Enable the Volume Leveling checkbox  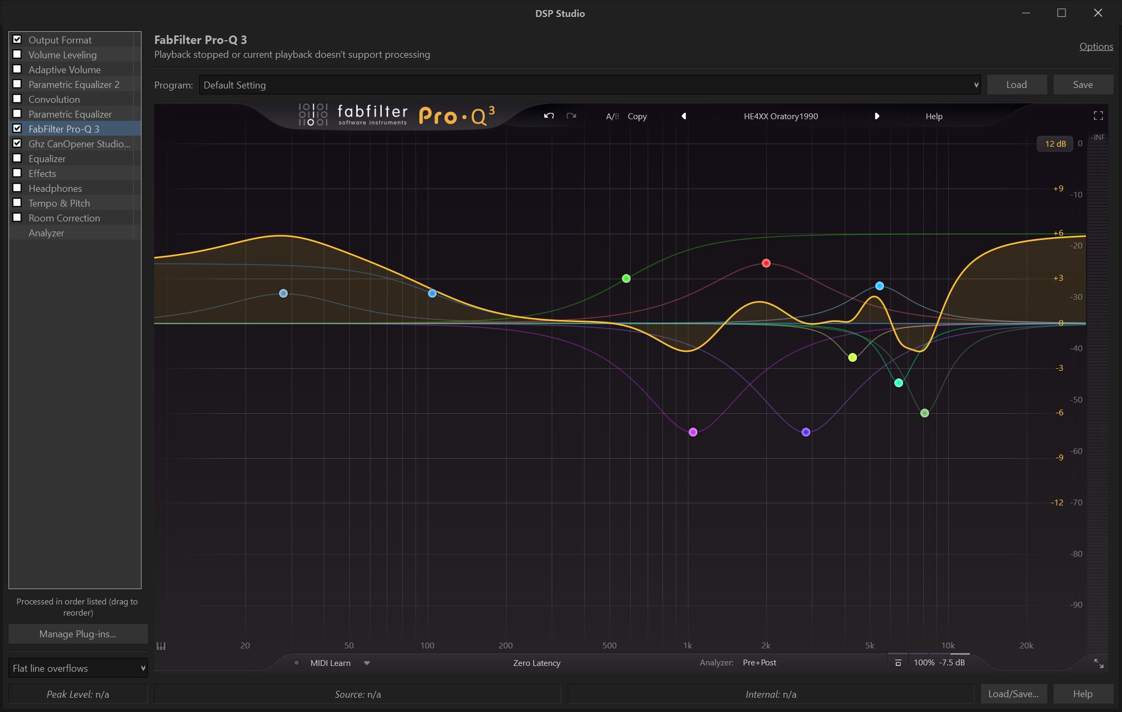[17, 54]
